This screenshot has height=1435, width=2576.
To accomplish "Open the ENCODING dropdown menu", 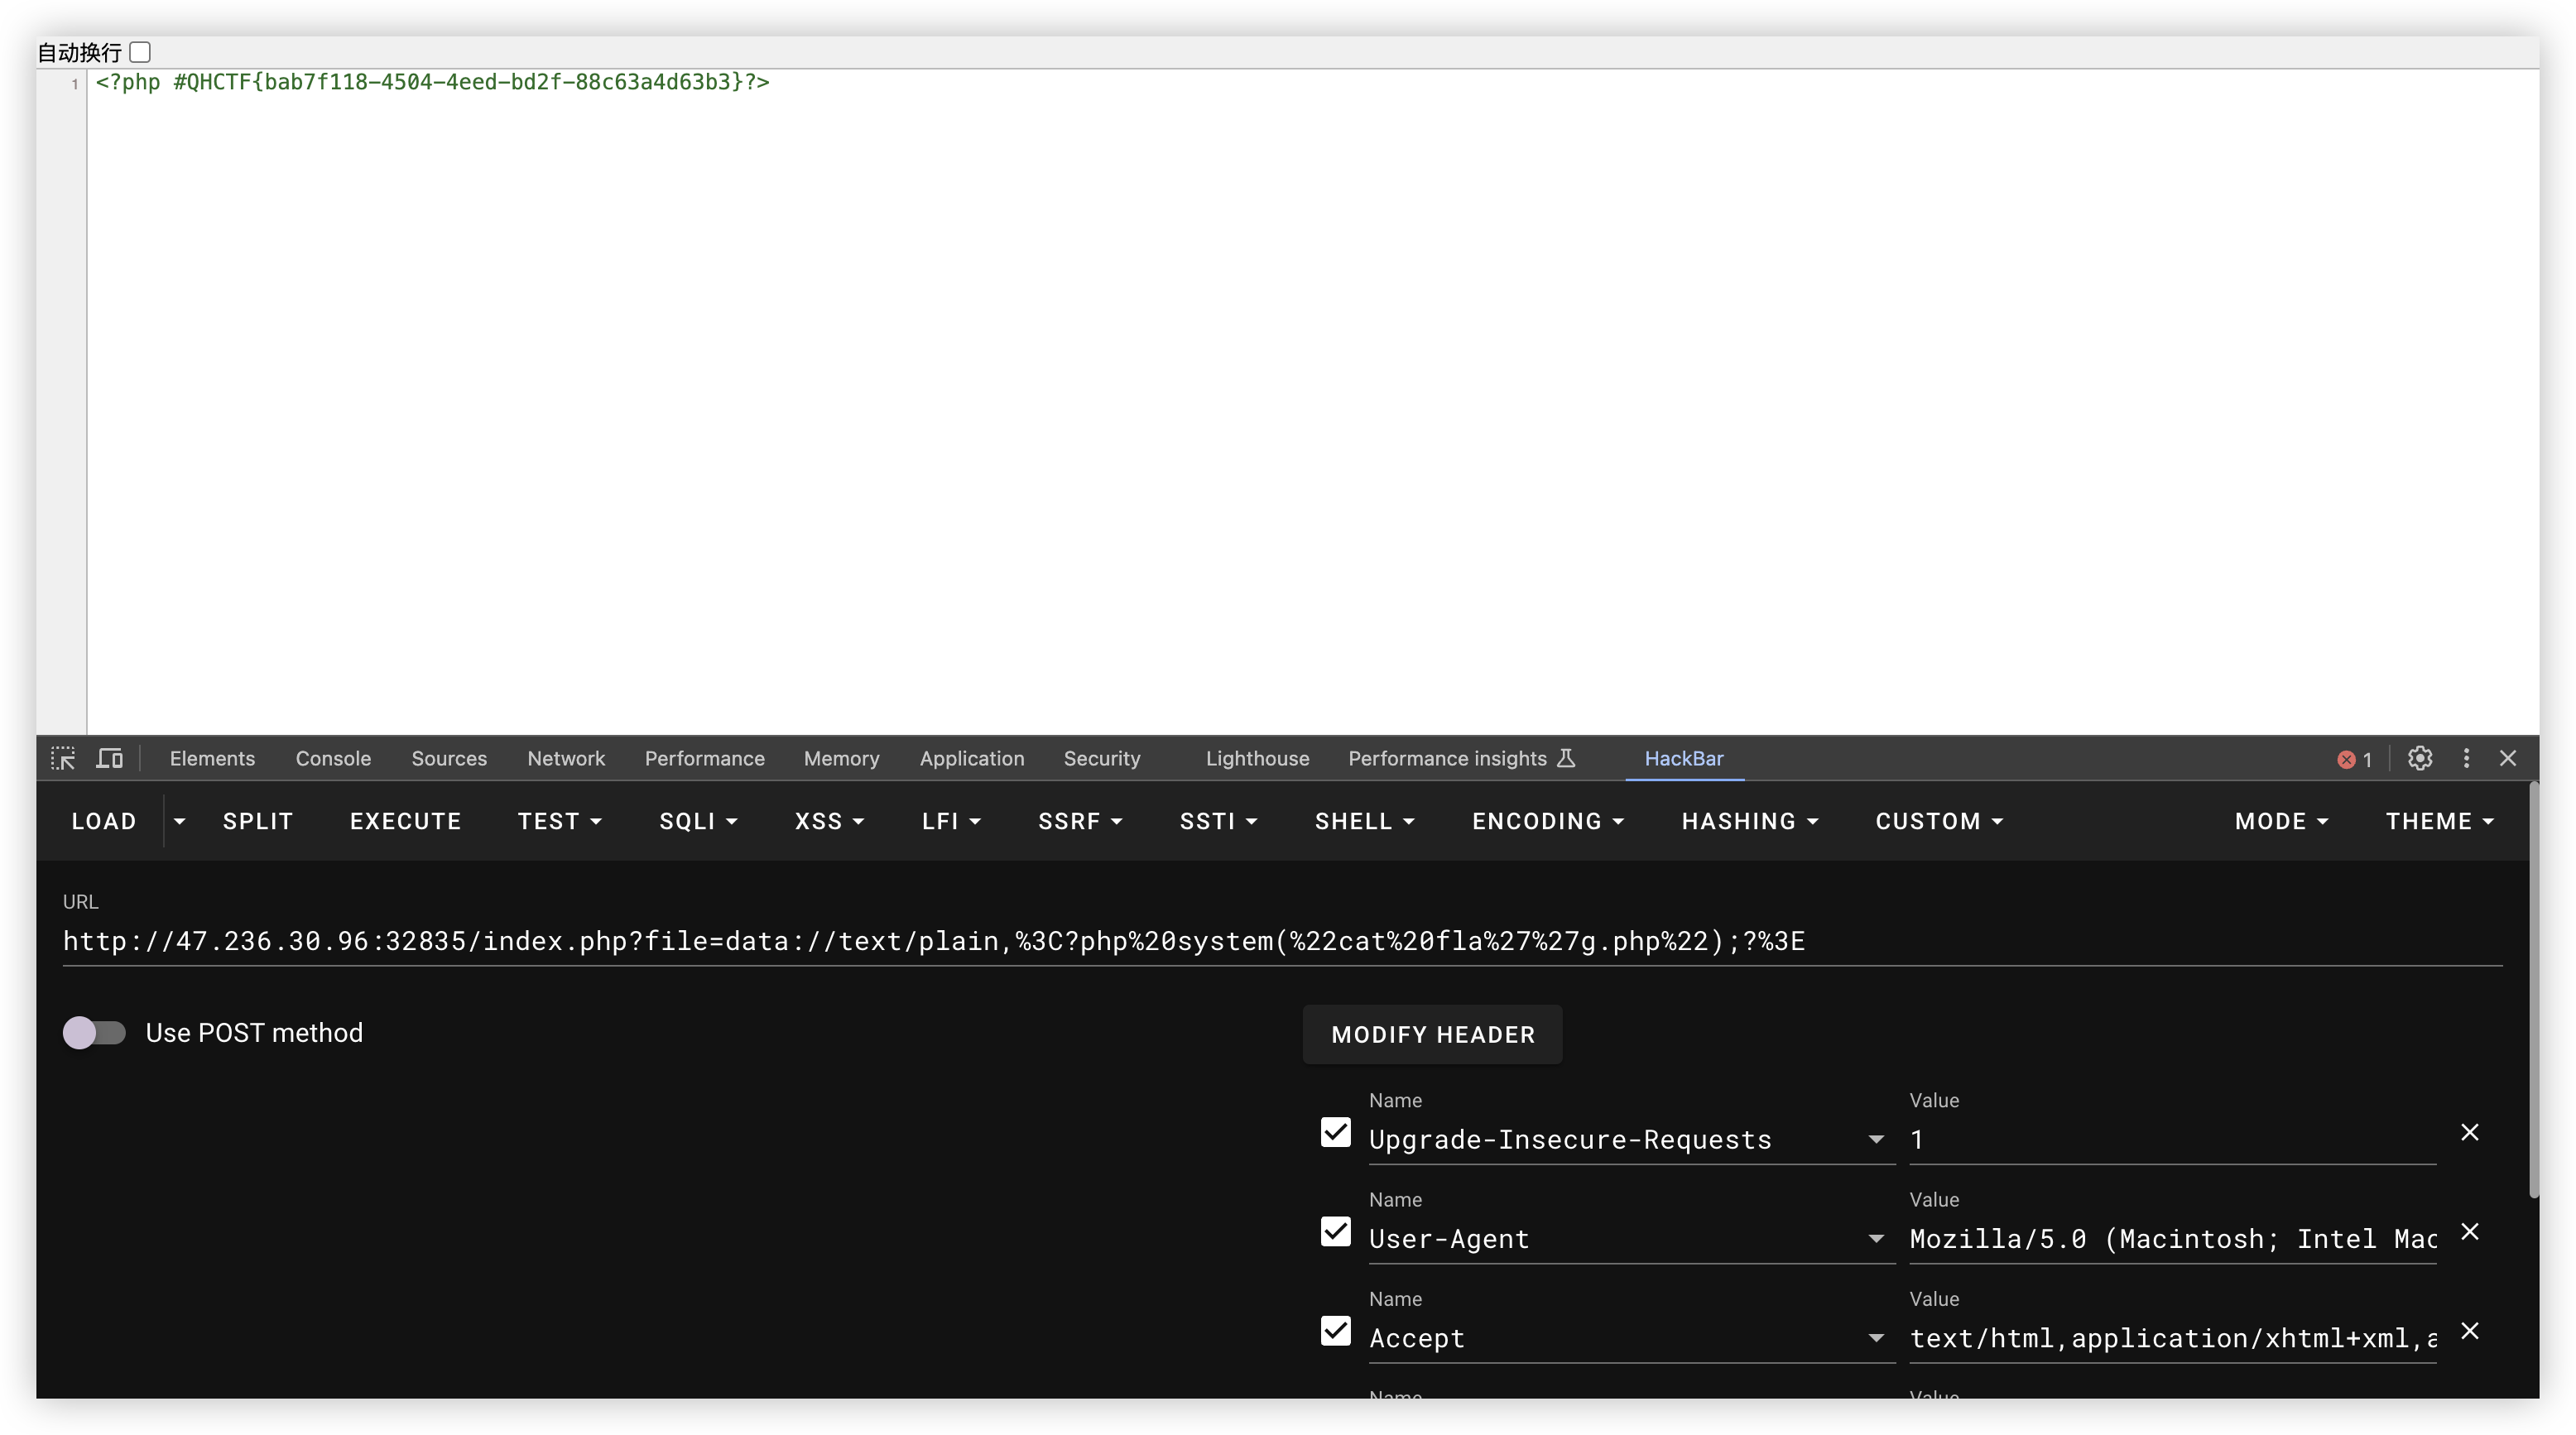I will tap(1547, 821).
